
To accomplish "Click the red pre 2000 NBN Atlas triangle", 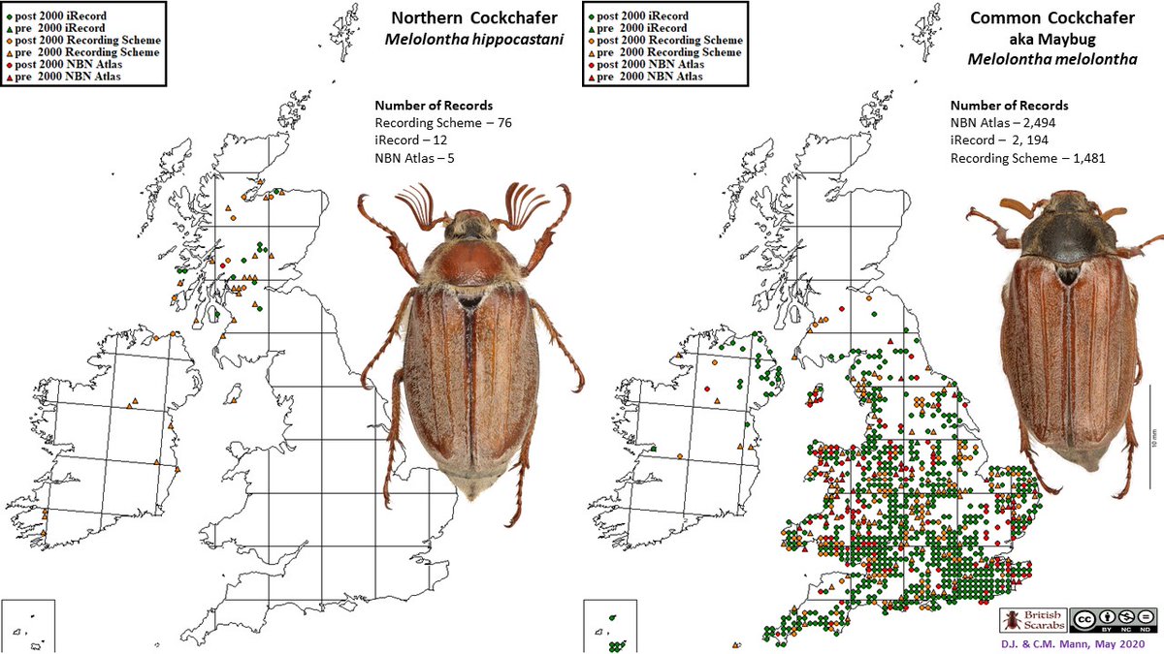I will 11,77.
